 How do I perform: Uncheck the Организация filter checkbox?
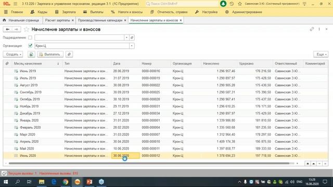coord(30,46)
